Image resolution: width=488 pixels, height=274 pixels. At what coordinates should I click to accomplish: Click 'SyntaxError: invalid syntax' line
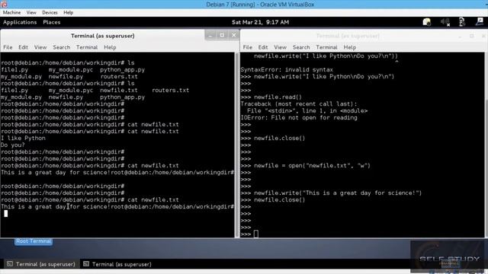(287, 70)
